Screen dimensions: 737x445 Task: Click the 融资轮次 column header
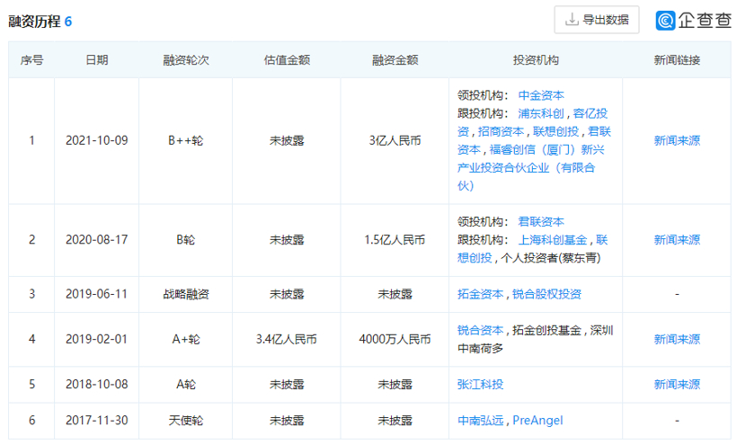tap(186, 60)
